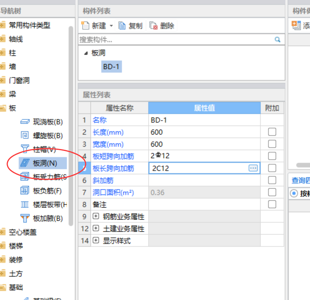Viewport: 310px width, 300px height.
Task: Expand the 梁 tree folder
Action: tap(3, 94)
